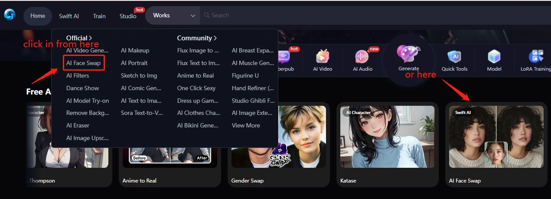The width and height of the screenshot is (551, 199).
Task: Switch to the Swift AI tab
Action: 69,16
